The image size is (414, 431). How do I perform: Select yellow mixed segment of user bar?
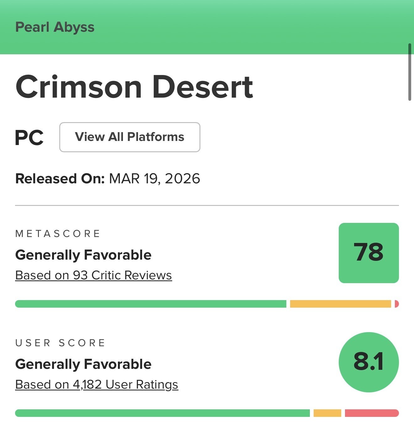point(327,413)
